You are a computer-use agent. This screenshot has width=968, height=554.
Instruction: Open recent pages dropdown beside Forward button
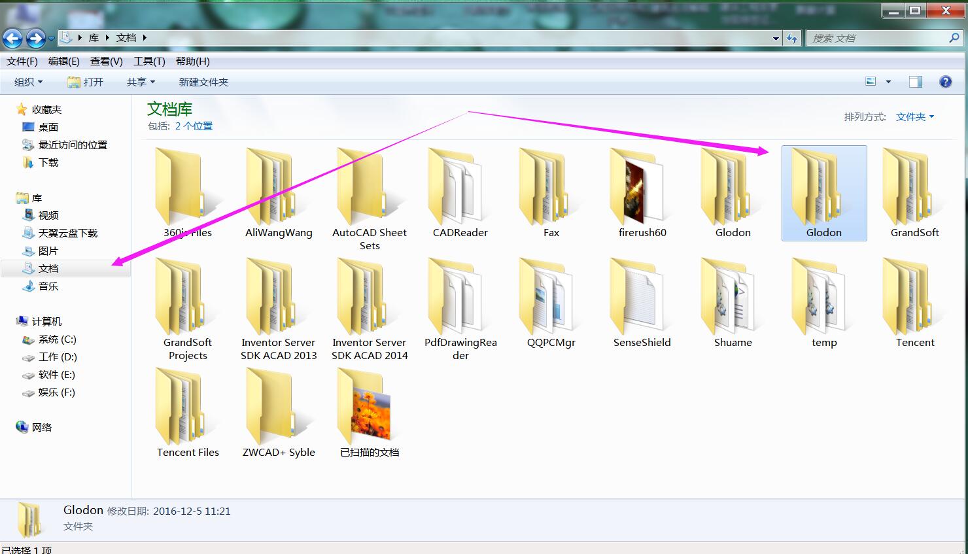51,39
